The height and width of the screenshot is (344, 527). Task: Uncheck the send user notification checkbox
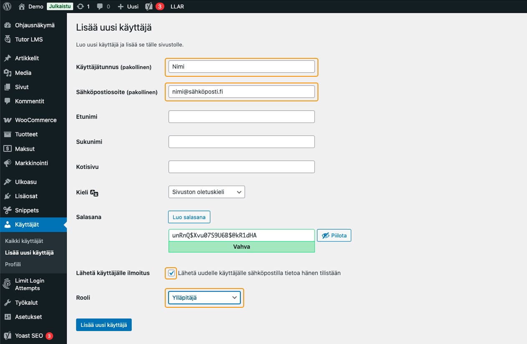(x=171, y=273)
